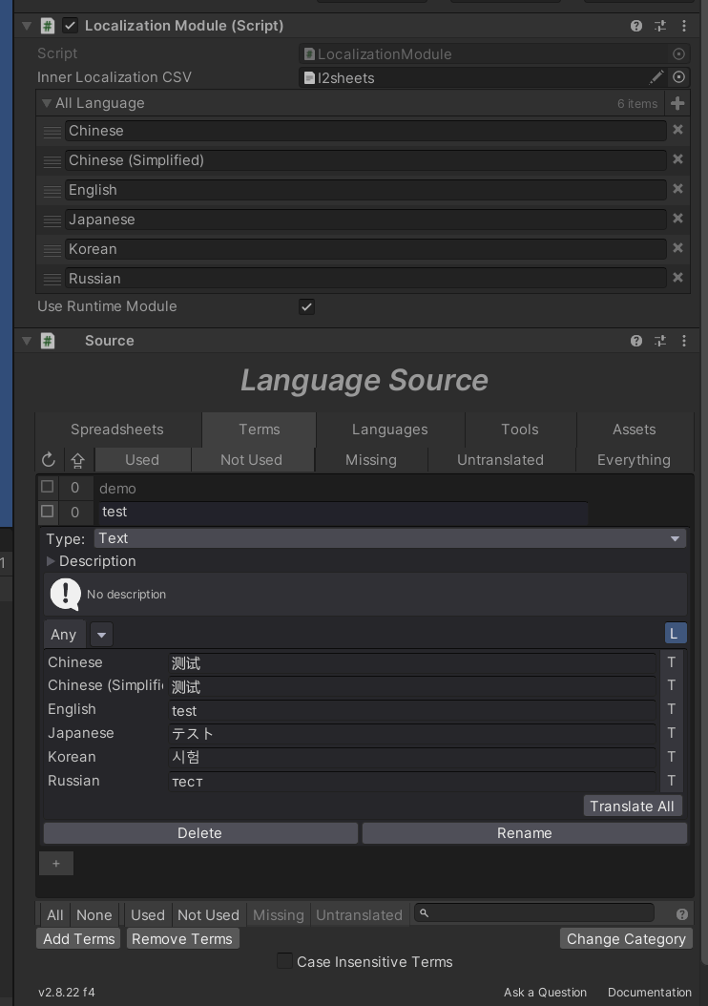708x1006 pixels.
Task: Add new item to All Language list
Action: click(x=677, y=103)
